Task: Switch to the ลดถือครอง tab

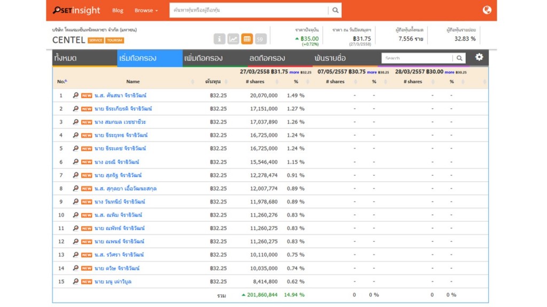Action: click(x=280, y=58)
